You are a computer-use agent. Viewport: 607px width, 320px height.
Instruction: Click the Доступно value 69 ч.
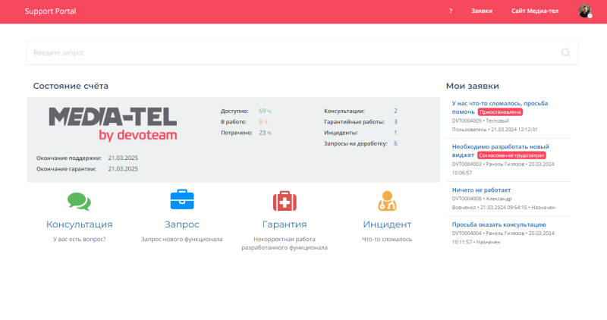(266, 111)
